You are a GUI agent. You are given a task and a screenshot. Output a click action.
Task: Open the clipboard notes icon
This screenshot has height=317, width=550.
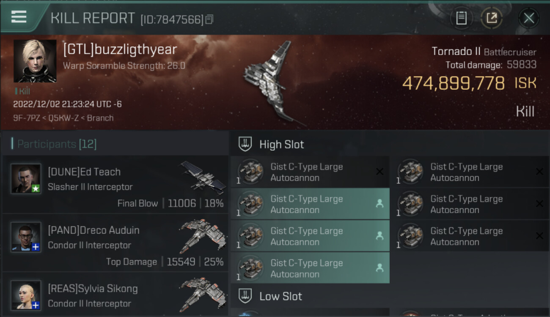click(461, 18)
